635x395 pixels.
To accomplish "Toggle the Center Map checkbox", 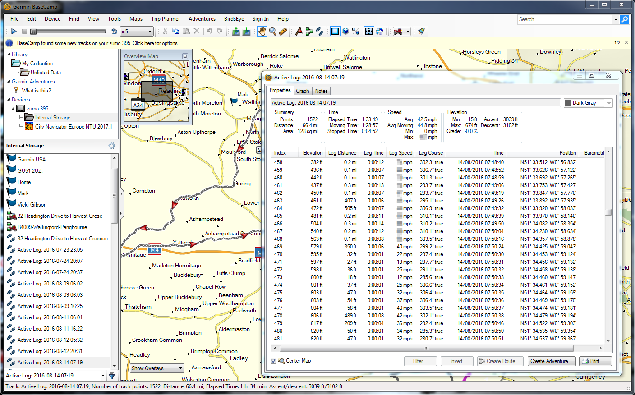I will (273, 361).
